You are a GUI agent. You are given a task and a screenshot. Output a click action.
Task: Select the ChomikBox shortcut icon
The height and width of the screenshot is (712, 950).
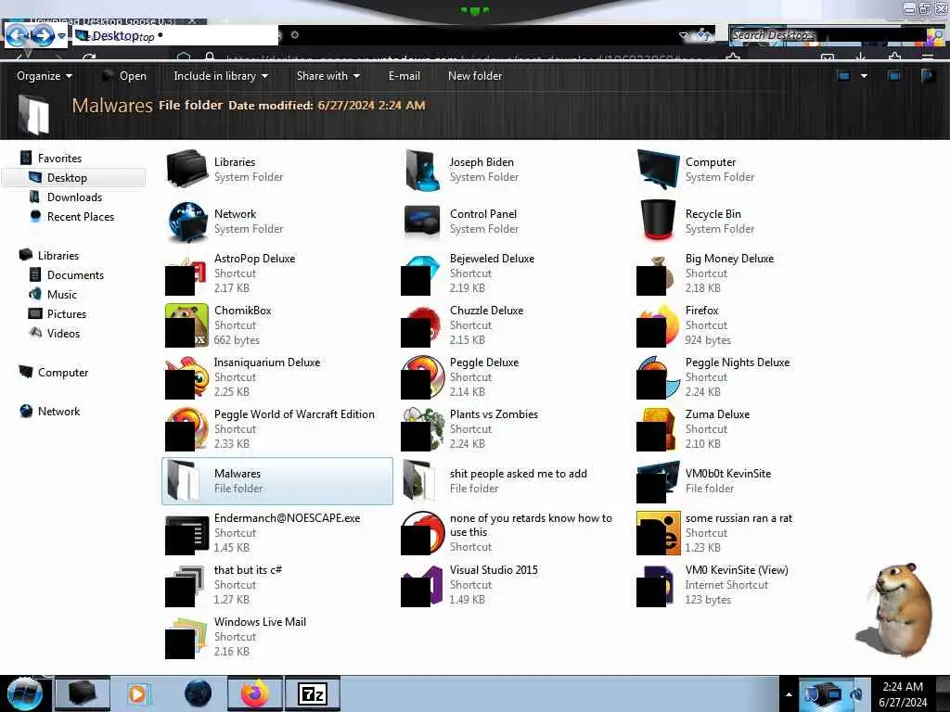(186, 325)
